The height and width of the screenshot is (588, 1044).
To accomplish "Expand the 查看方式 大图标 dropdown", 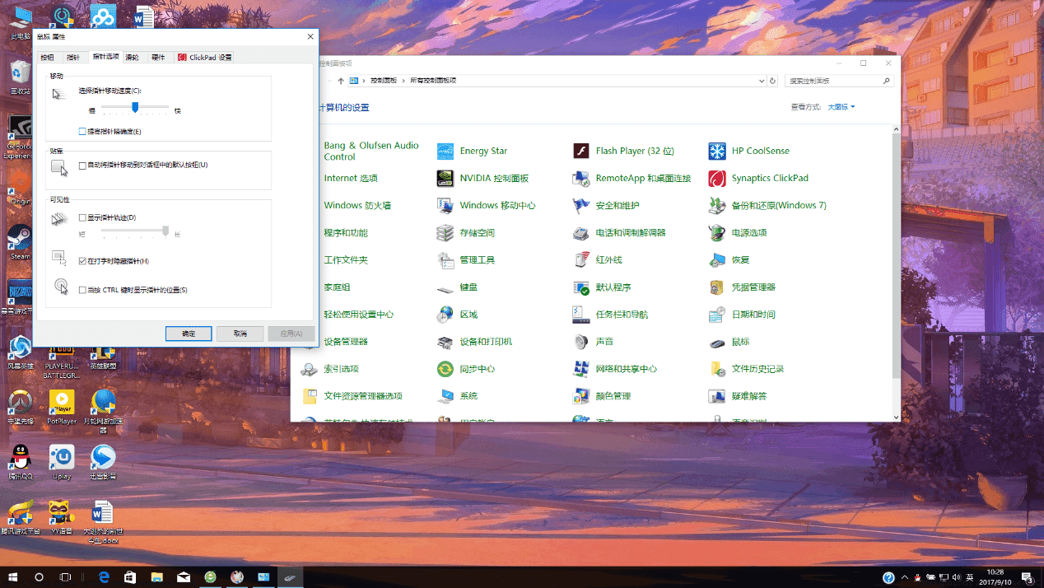I will (841, 107).
